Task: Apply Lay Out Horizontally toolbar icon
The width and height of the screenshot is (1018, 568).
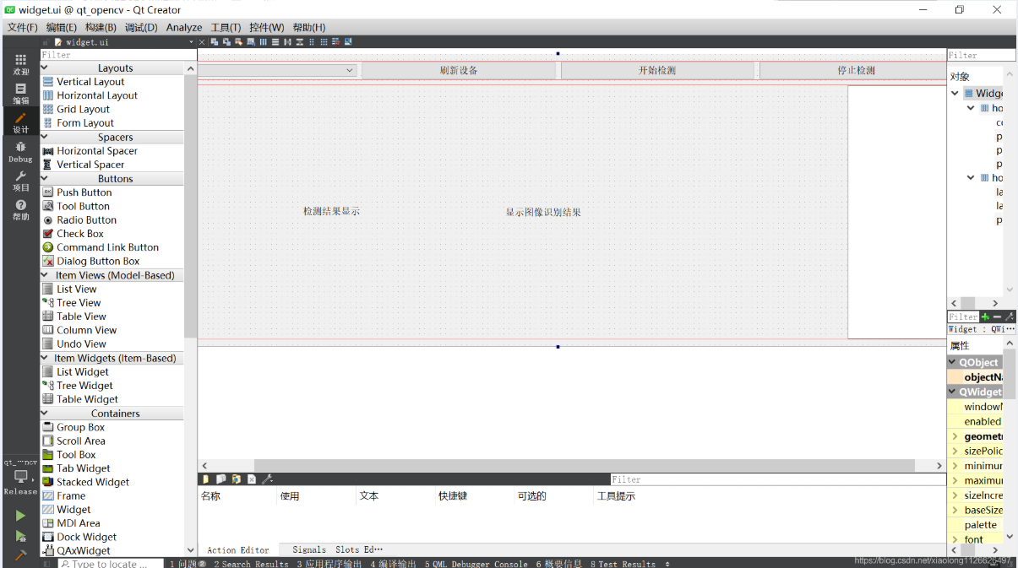Action: [264, 41]
